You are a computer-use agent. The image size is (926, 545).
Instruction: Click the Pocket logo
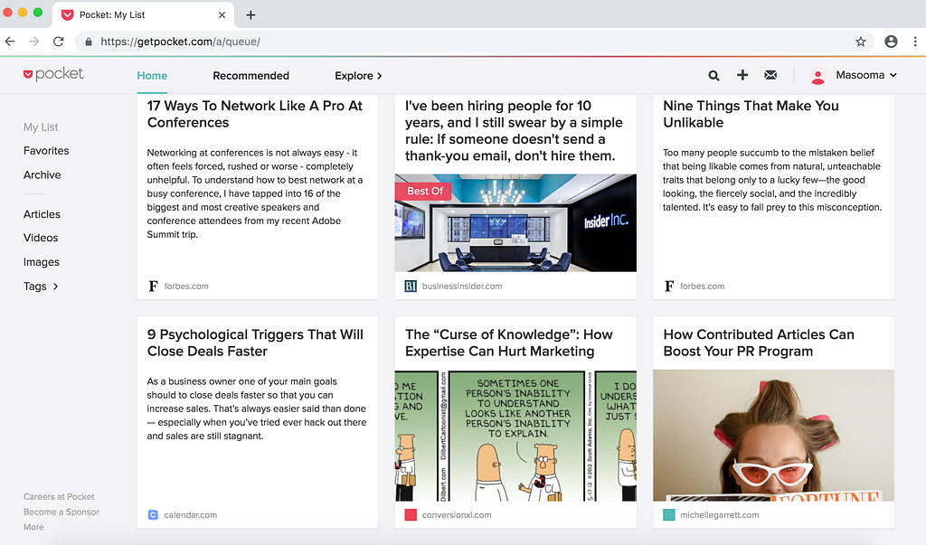53,74
